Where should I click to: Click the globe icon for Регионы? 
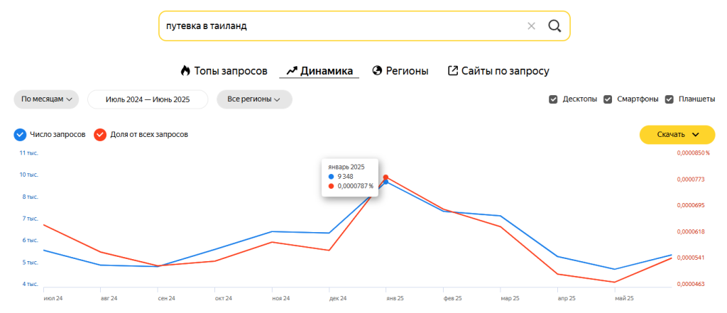pos(377,71)
